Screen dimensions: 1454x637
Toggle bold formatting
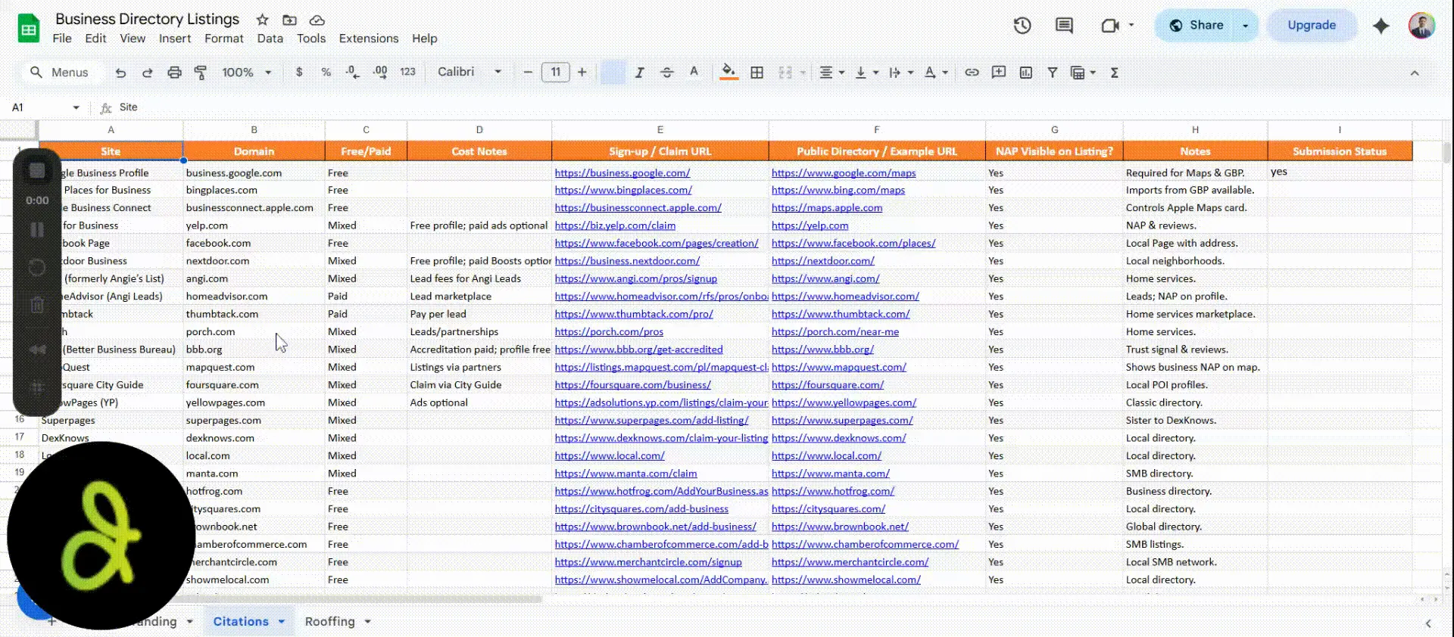pos(613,73)
